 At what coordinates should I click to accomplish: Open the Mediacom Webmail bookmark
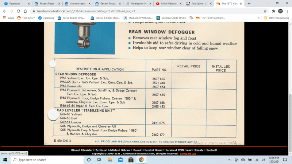pyautogui.click(x=138, y=18)
